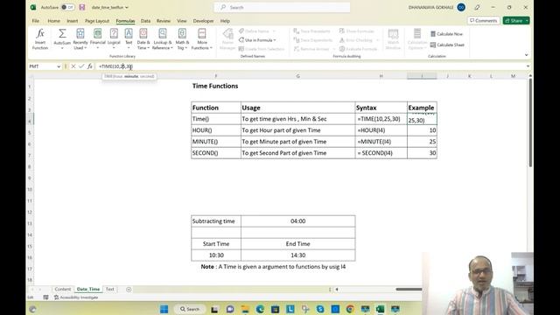Click in the title bar Search box
This screenshot has width=560, height=315.
pos(282,7)
